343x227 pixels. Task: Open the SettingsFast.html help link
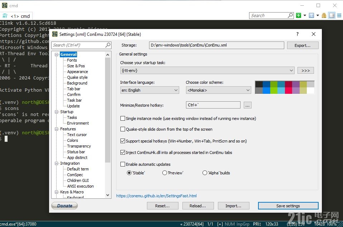[156, 196]
